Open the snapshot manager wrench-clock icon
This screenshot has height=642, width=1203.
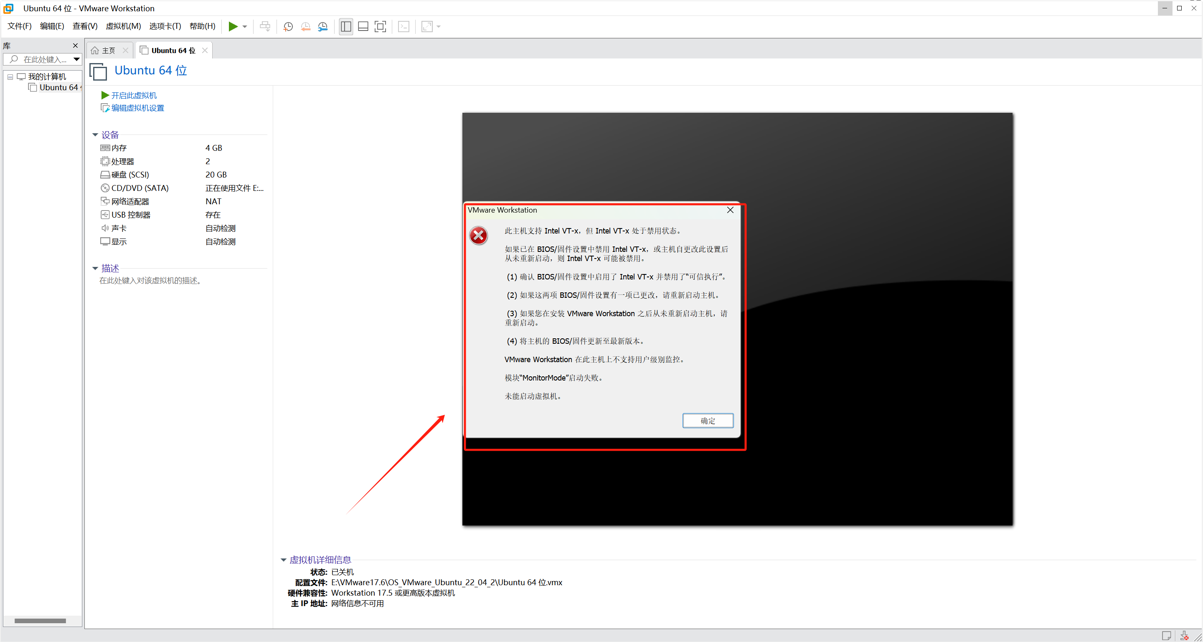[323, 27]
